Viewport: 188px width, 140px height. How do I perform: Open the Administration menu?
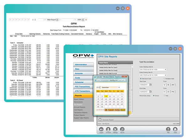(83, 65)
